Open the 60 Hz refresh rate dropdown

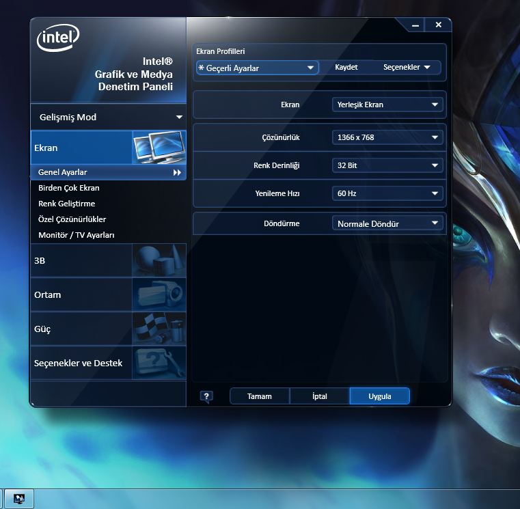tap(387, 193)
